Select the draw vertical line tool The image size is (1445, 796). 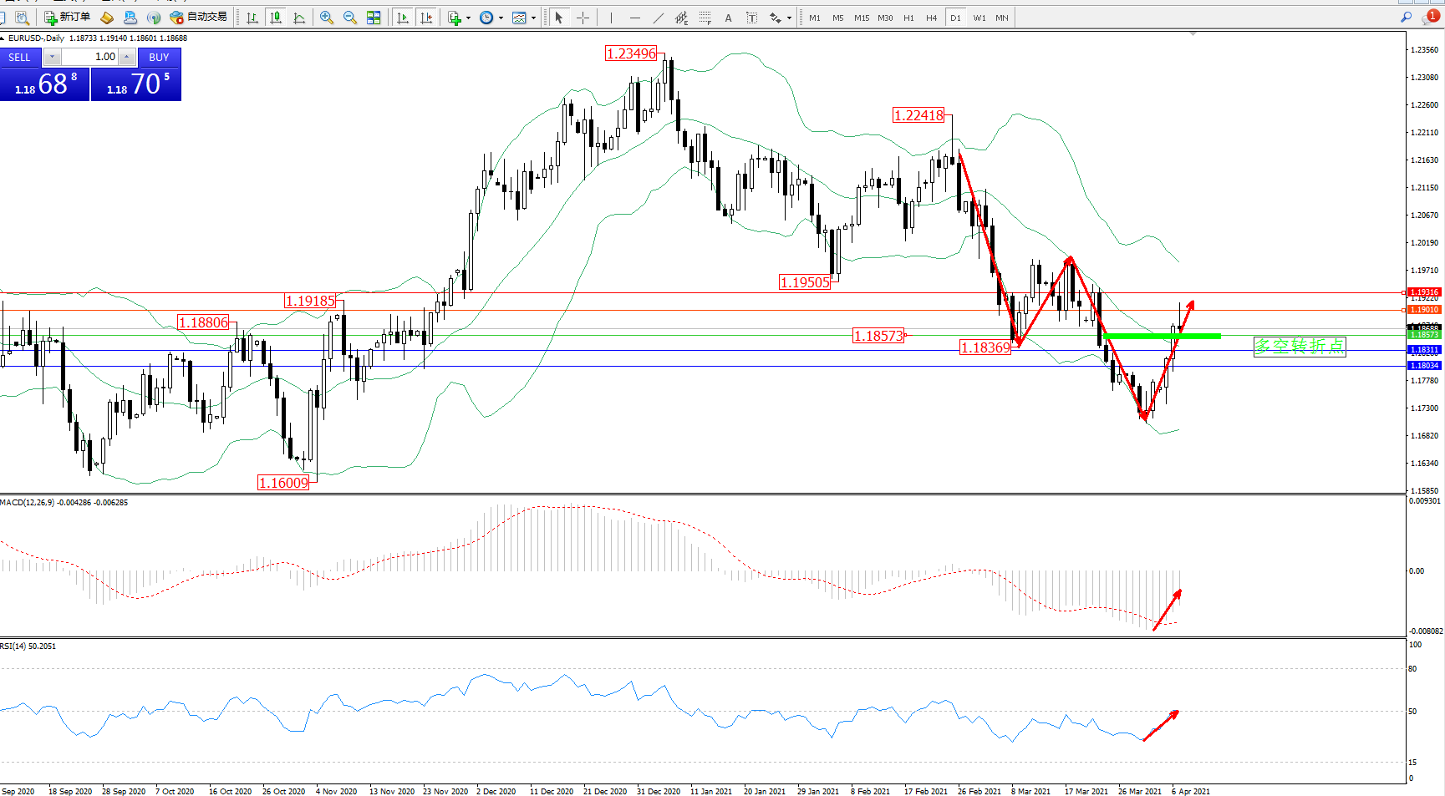tap(611, 18)
